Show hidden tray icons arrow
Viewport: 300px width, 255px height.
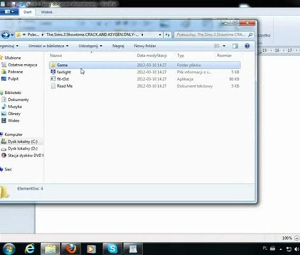(281, 249)
